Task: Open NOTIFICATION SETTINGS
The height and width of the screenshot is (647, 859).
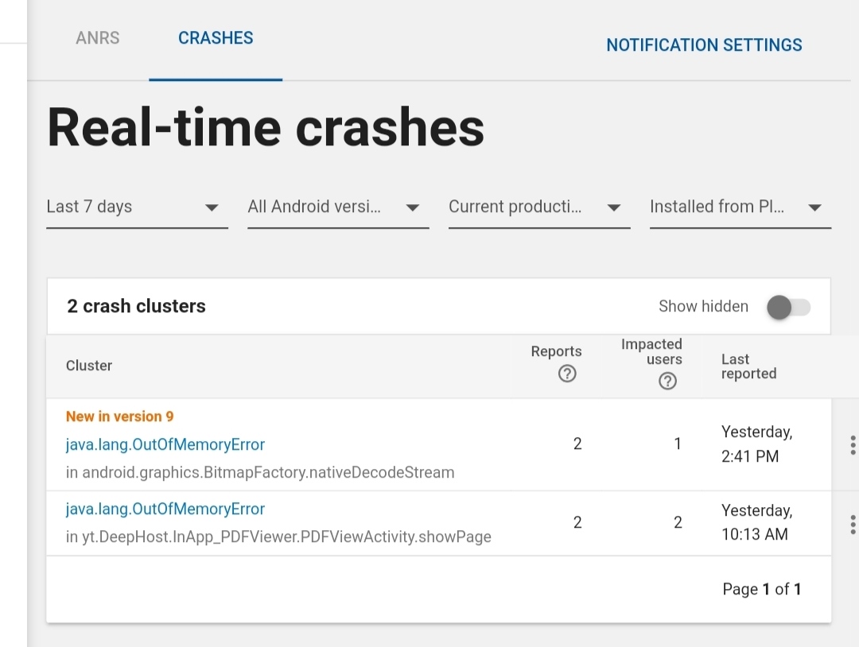Action: (704, 45)
